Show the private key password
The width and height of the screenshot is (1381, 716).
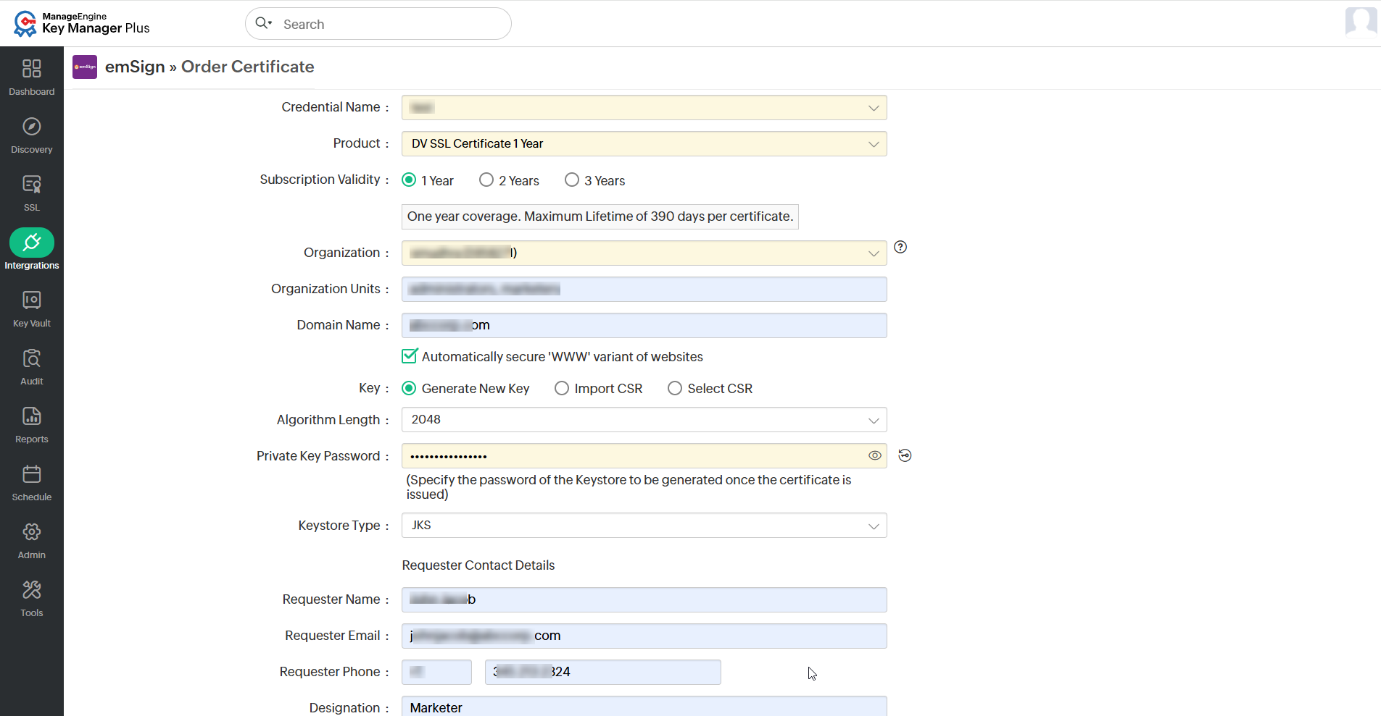tap(875, 455)
